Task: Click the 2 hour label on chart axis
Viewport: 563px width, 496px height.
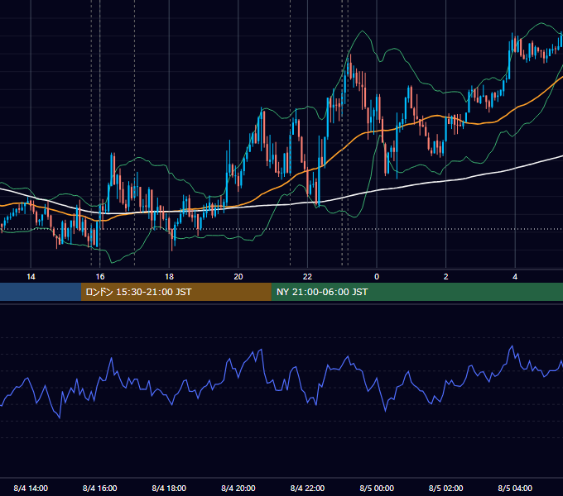Action: tap(446, 277)
